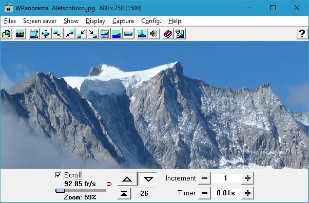Decrease the Increment value with minus
The width and height of the screenshot is (309, 203).
pos(205,178)
